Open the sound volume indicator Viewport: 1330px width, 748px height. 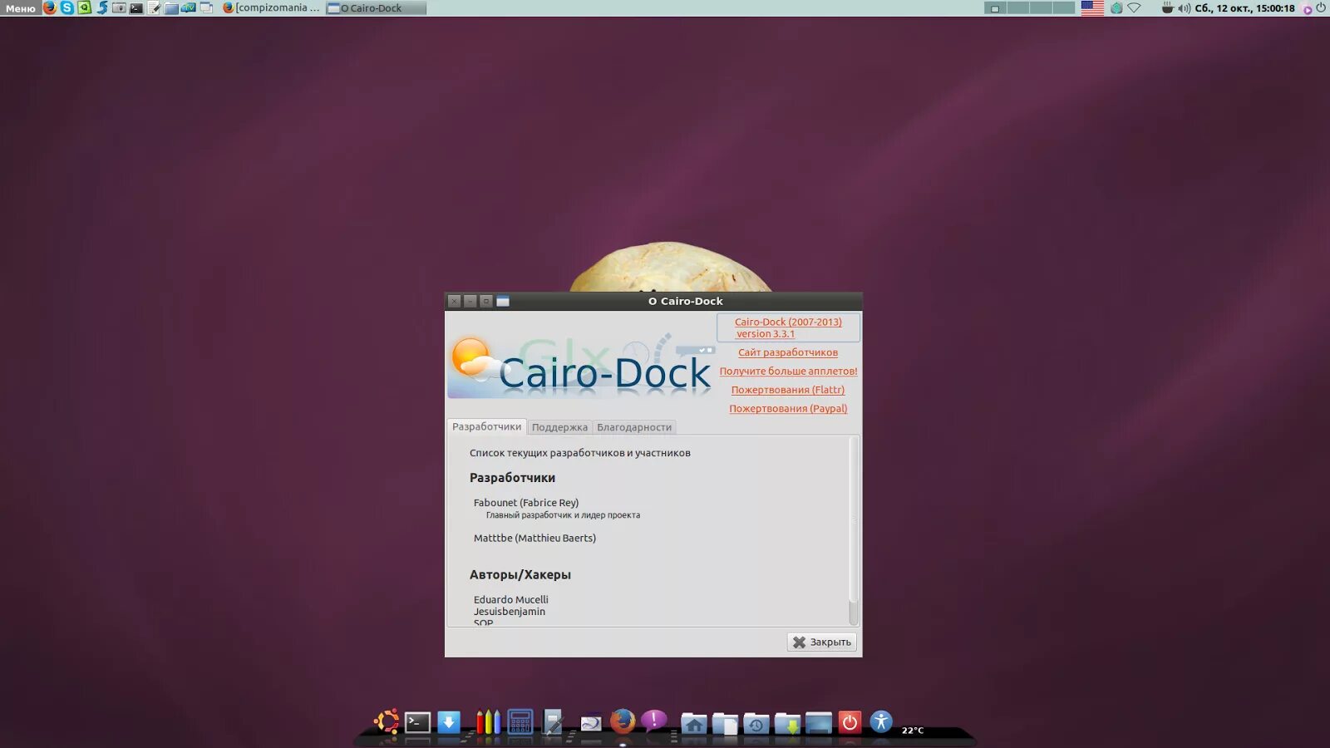pyautogui.click(x=1184, y=7)
